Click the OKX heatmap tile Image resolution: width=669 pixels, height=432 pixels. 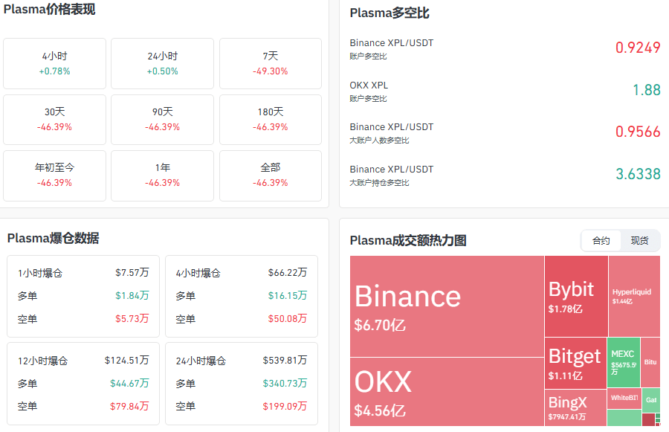pyautogui.click(x=447, y=391)
